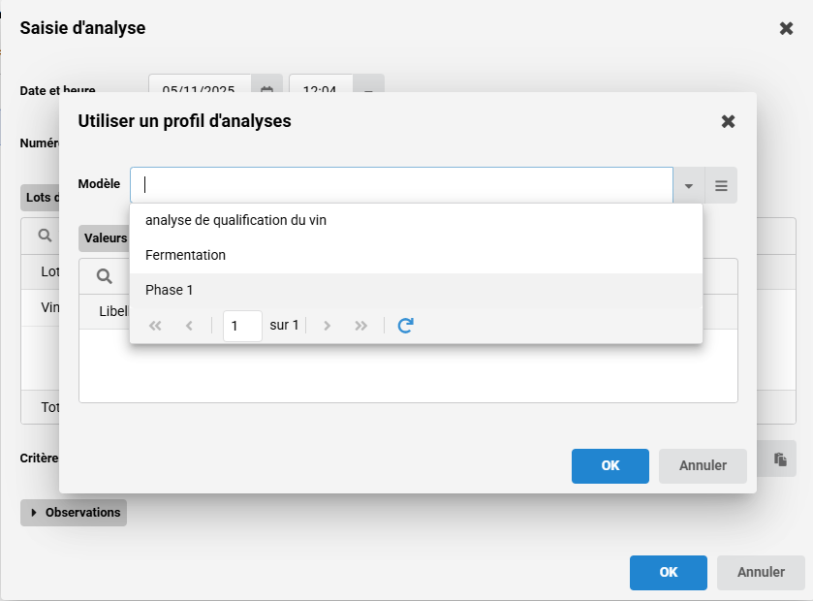The height and width of the screenshot is (601, 813).
Task: Confirm profile dialog with OK button
Action: 610,465
